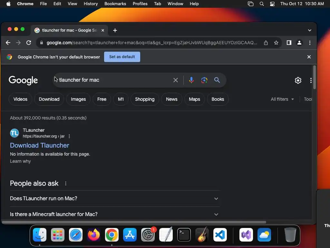330x248 pixels.
Task: Start voice search with microphone
Action: tap(191, 80)
